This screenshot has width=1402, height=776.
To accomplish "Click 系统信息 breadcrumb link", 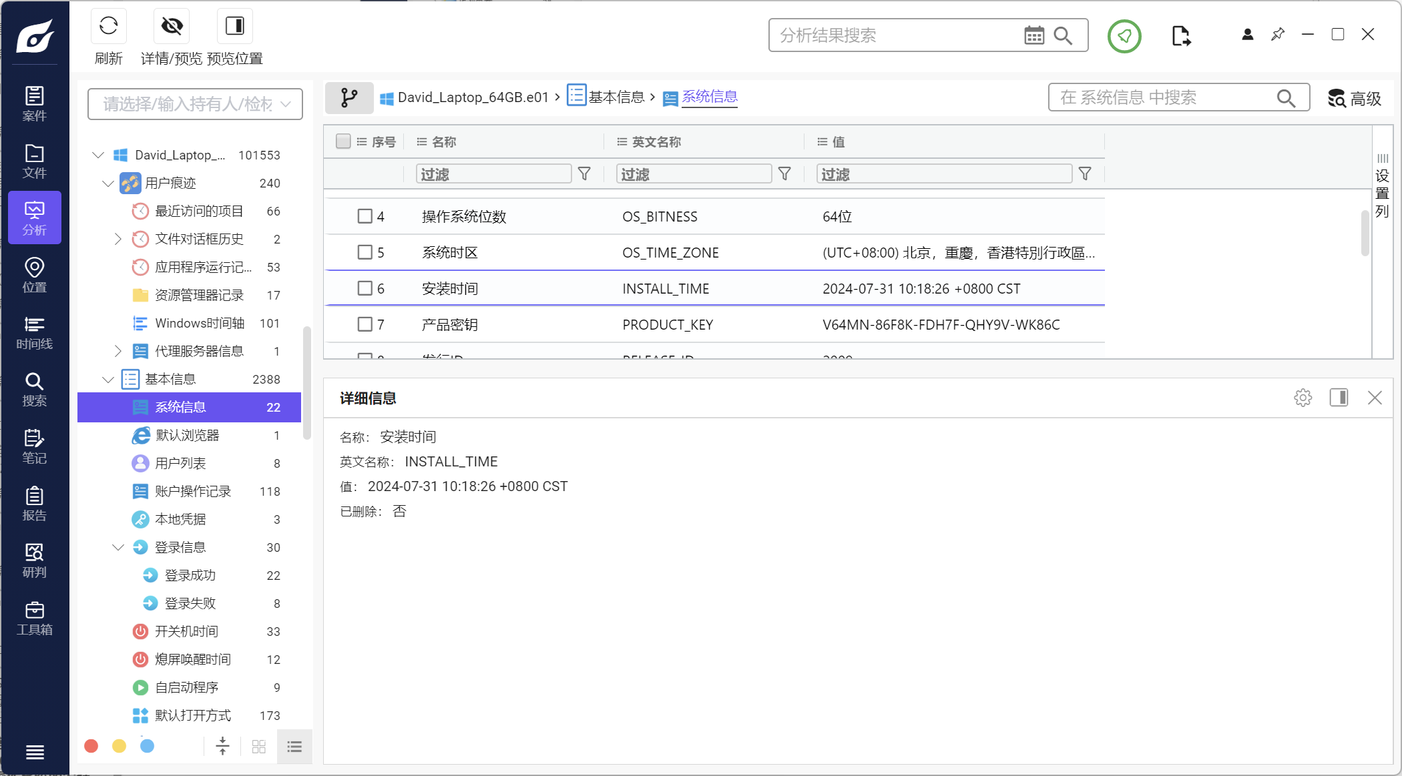I will click(710, 97).
